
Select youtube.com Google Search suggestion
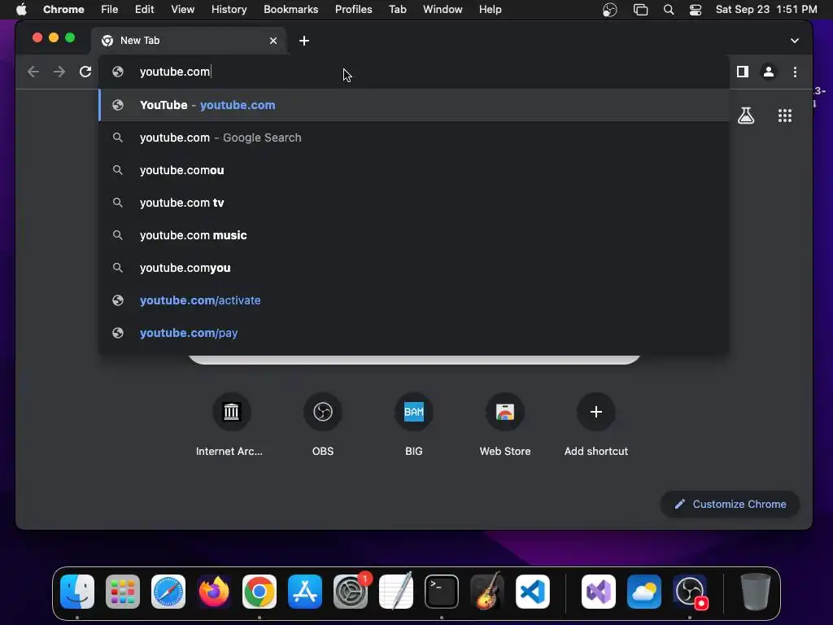414,138
